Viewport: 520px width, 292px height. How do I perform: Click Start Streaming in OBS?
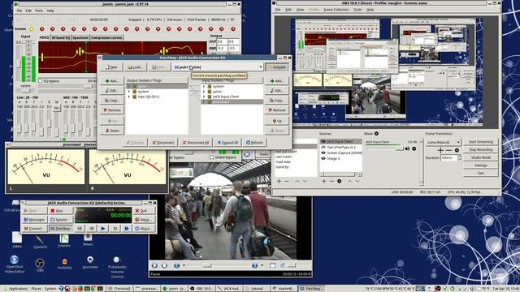tap(480, 142)
